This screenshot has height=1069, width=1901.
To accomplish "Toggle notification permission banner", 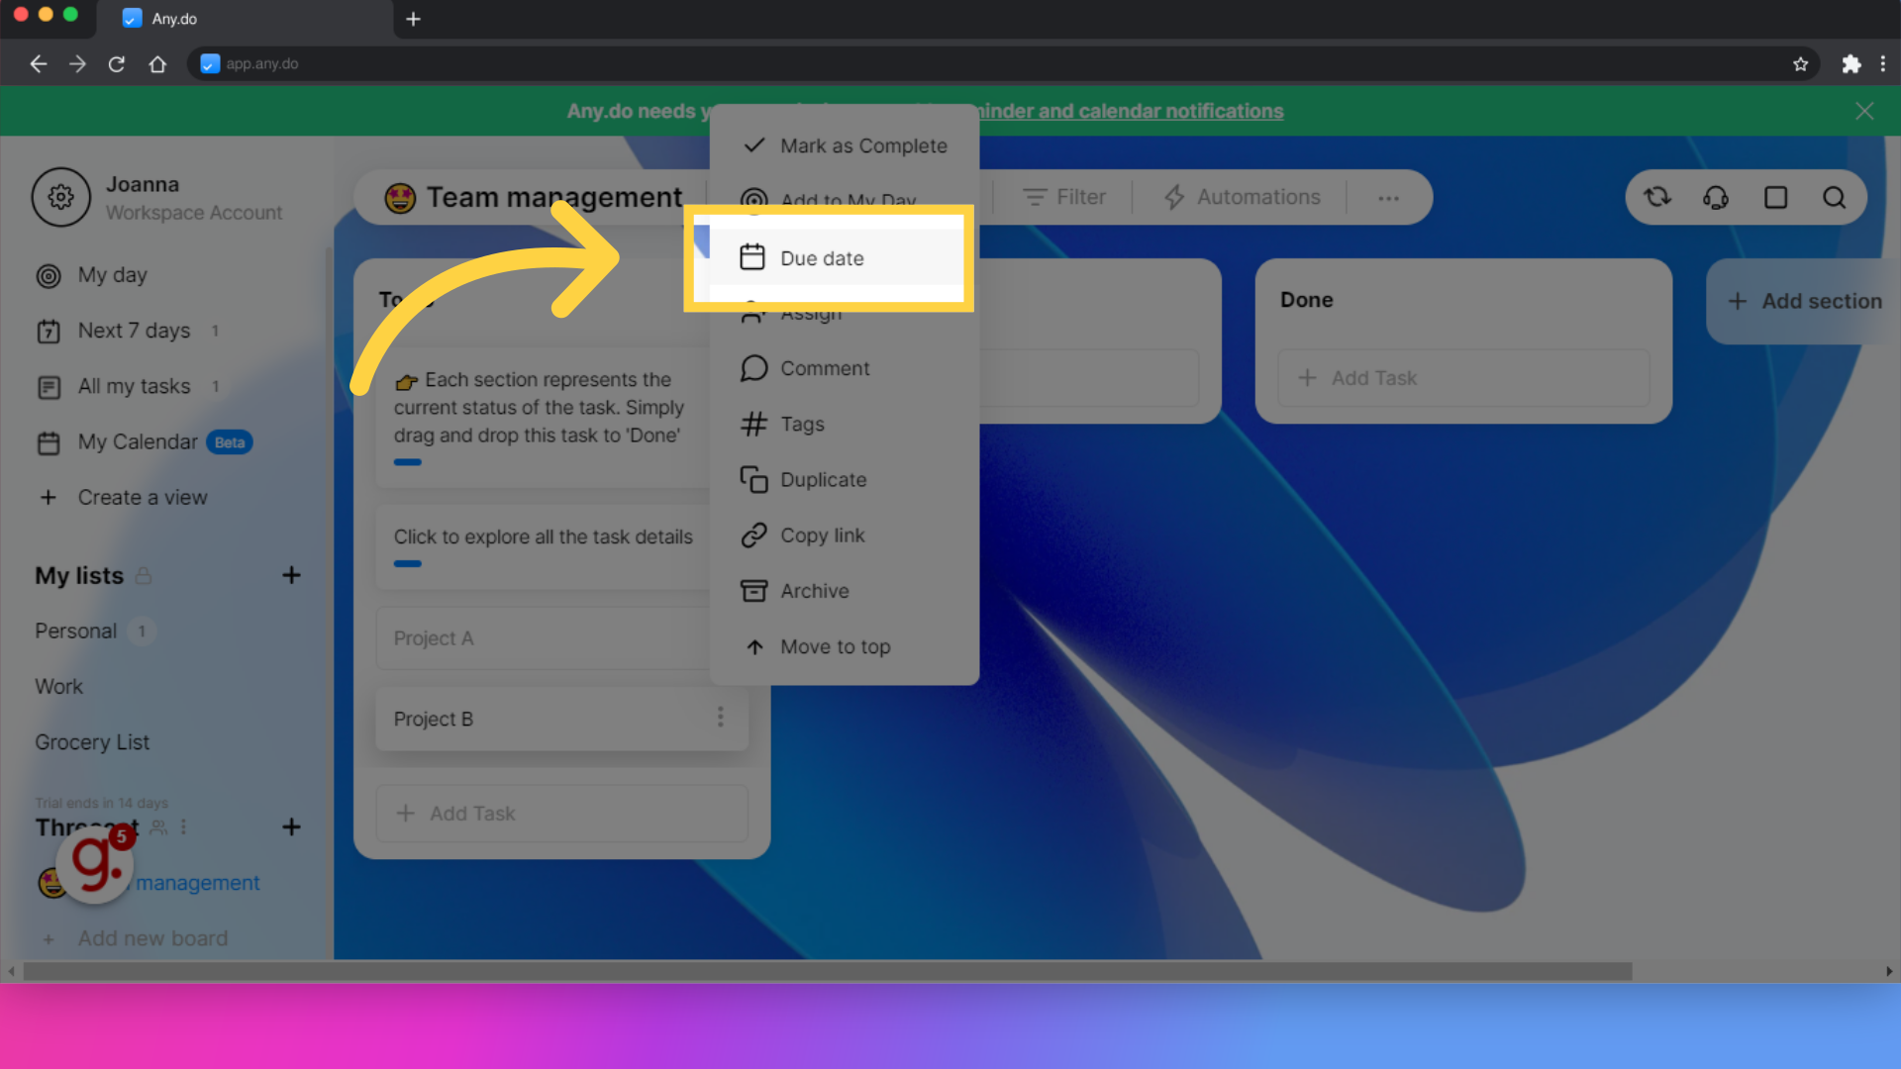I will click(1865, 110).
